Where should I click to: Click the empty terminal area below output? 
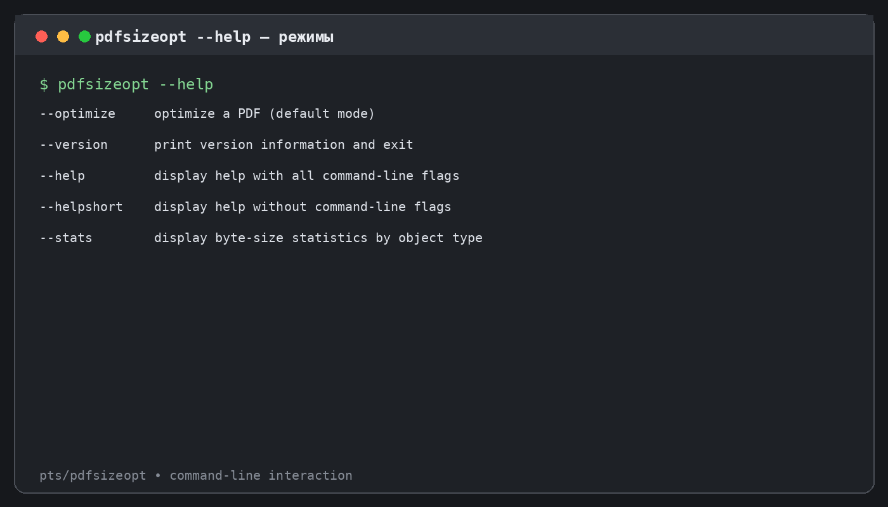[x=444, y=355]
